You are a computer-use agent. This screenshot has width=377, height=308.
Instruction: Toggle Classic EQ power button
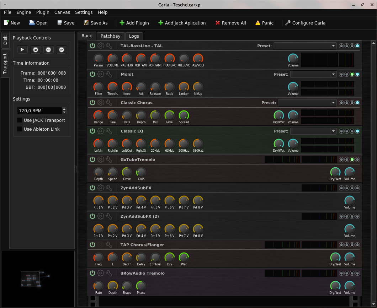[x=92, y=131]
